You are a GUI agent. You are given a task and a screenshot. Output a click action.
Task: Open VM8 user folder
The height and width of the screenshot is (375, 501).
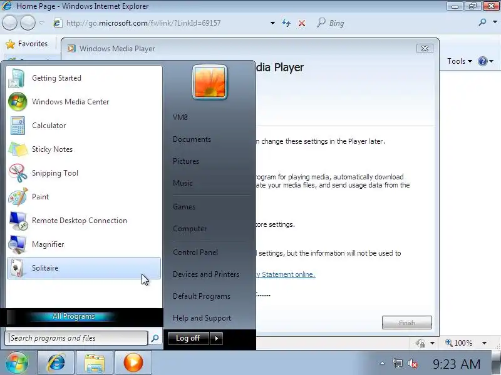[x=180, y=117]
